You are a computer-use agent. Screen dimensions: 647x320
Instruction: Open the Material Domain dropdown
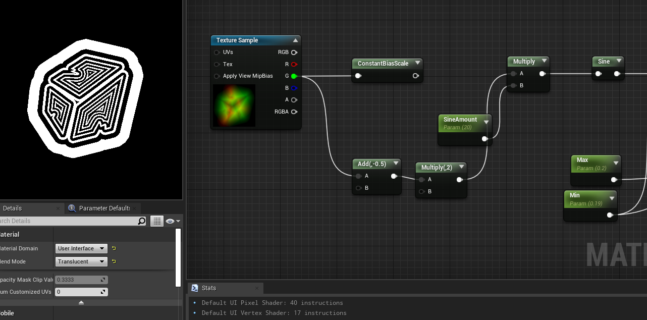(x=81, y=248)
